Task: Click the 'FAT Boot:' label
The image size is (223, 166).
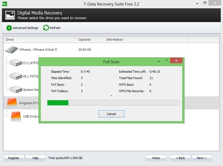Action: pos(58,85)
